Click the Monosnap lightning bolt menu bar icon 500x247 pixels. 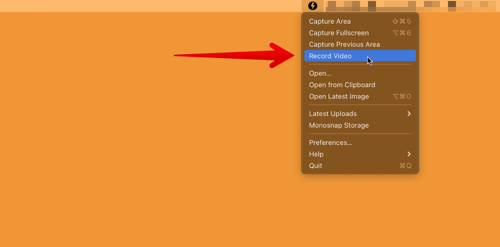click(312, 6)
